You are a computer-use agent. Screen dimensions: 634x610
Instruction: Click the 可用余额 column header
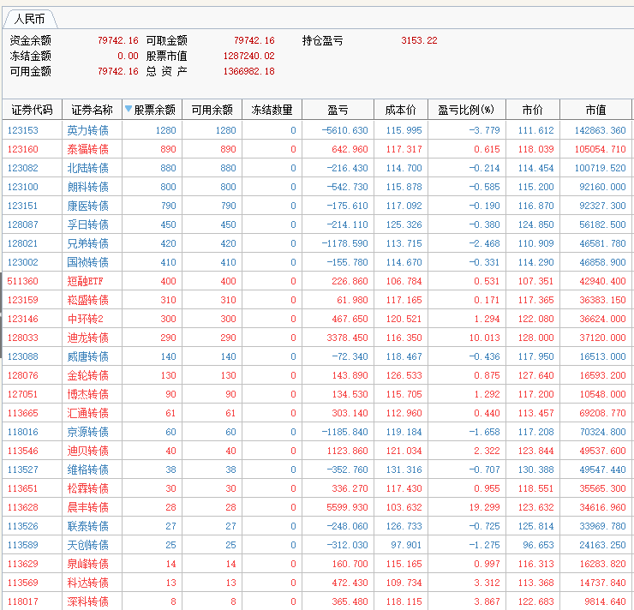[212, 110]
